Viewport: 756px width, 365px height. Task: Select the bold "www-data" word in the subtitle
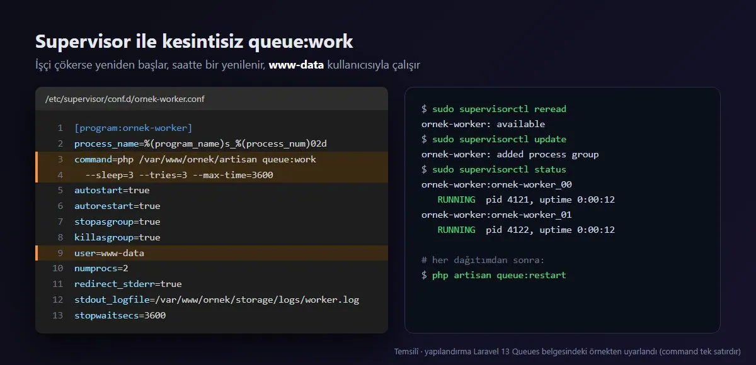[x=296, y=65]
